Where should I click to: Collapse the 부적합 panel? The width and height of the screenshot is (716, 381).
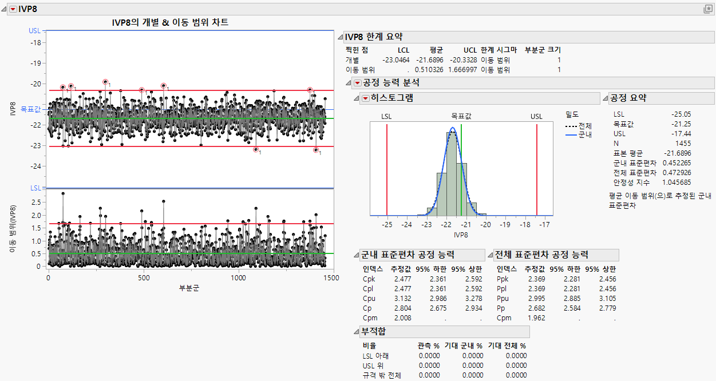coord(356,332)
